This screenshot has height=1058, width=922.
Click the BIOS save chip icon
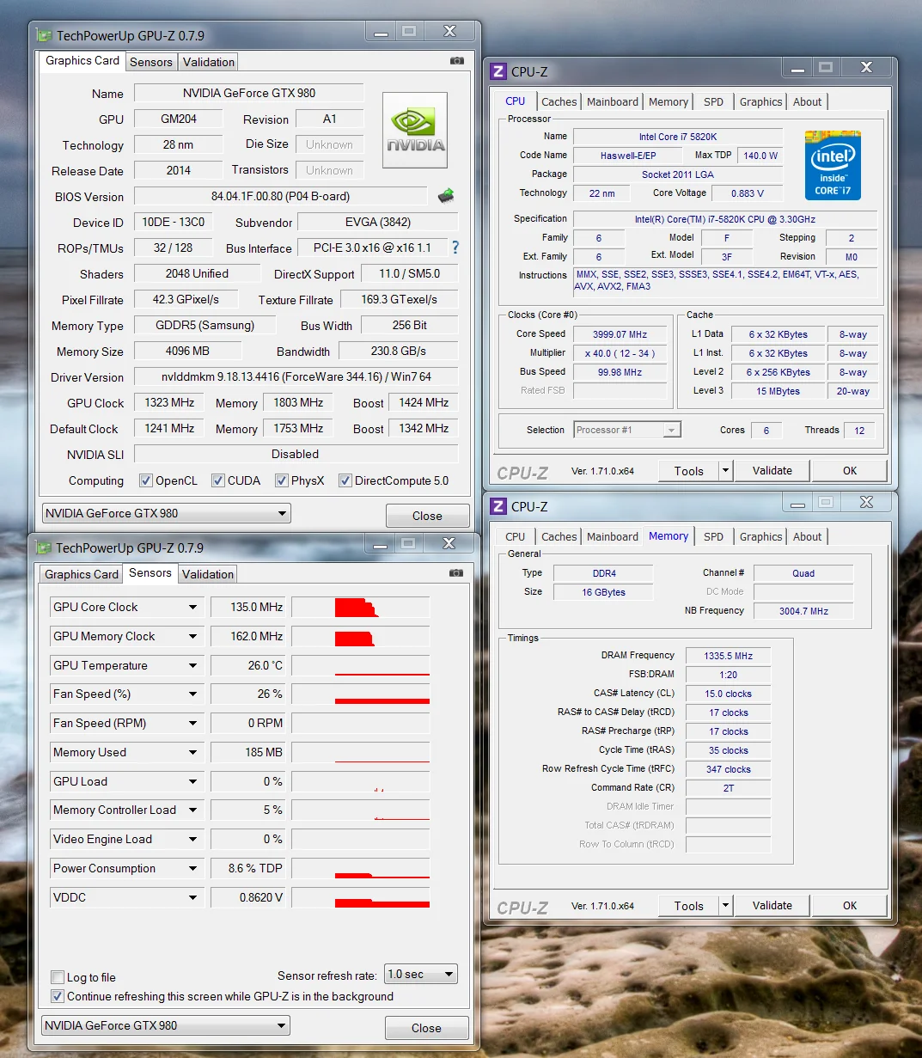(445, 196)
